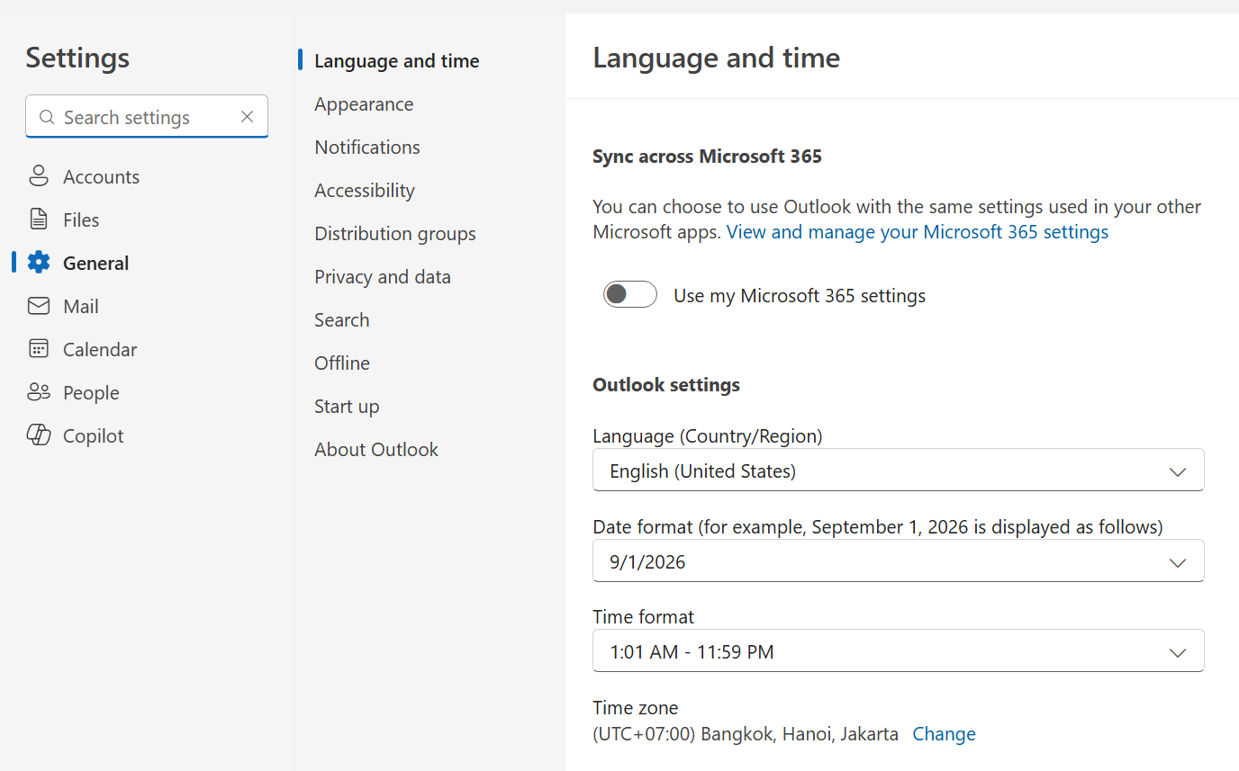The height and width of the screenshot is (771, 1239).
Task: Open the Language (Country/Region) dropdown
Action: (x=898, y=471)
